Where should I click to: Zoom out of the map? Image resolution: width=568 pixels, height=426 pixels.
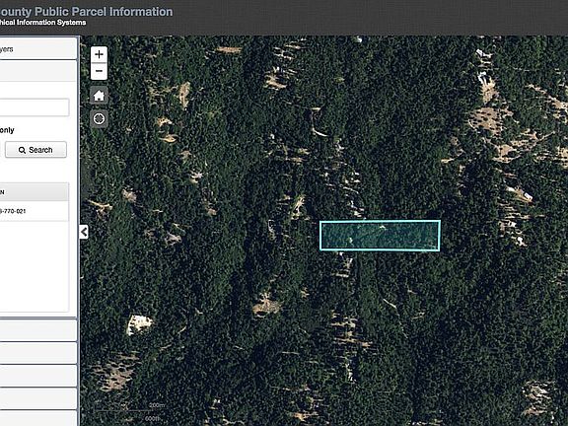click(x=99, y=71)
